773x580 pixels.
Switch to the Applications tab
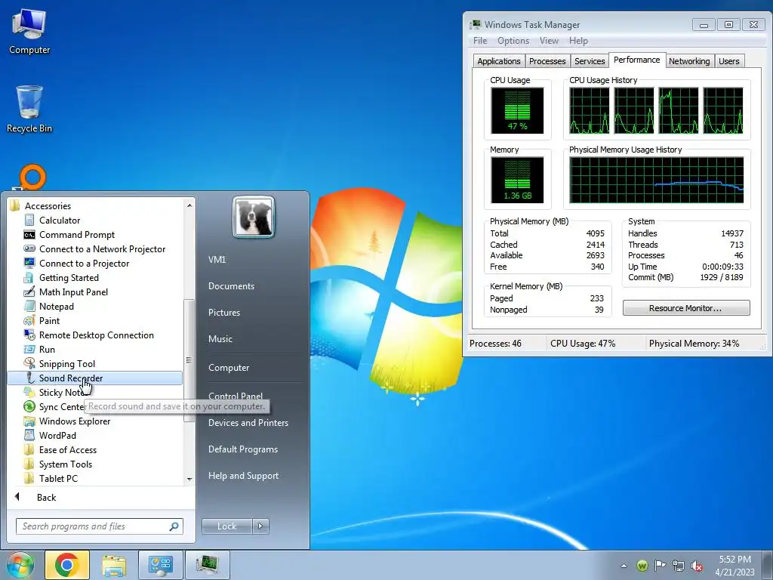tap(498, 61)
